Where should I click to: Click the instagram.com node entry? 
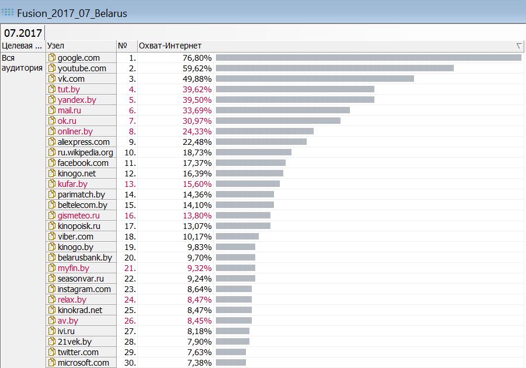[x=84, y=289]
